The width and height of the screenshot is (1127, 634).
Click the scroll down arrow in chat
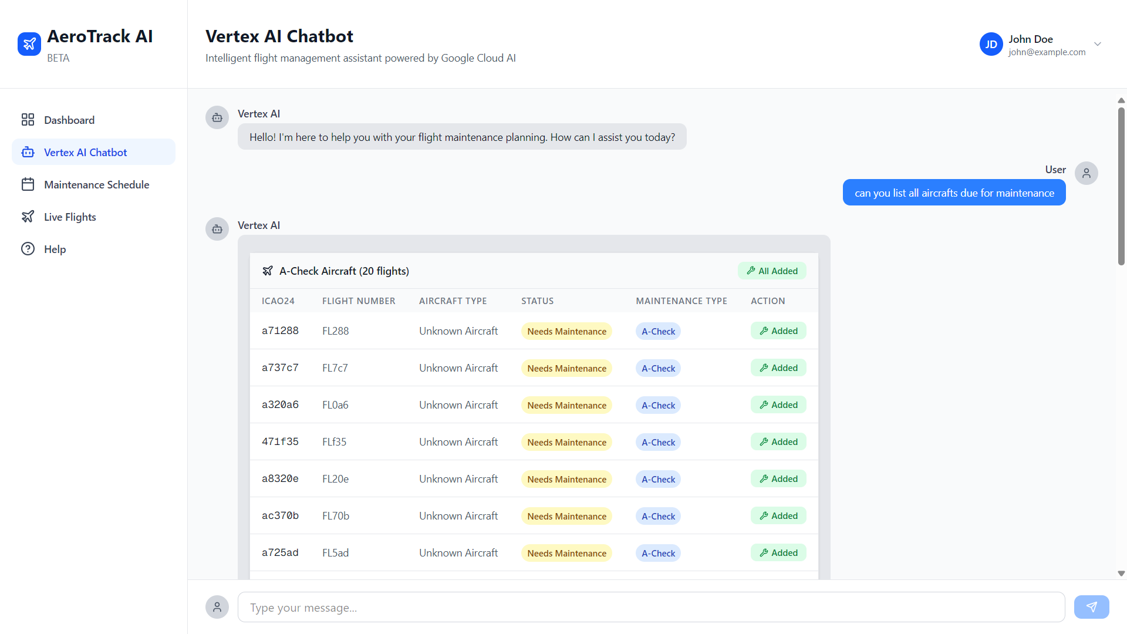[x=1121, y=574]
